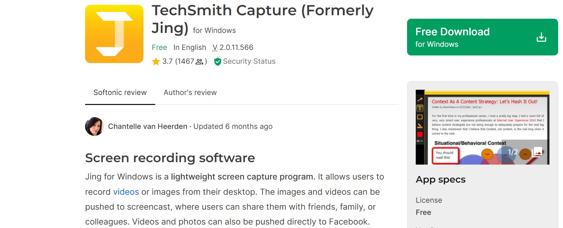The height and width of the screenshot is (228, 563).
Task: Switch to Author's review tab
Action: [190, 93]
